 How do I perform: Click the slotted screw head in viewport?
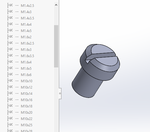(100, 62)
